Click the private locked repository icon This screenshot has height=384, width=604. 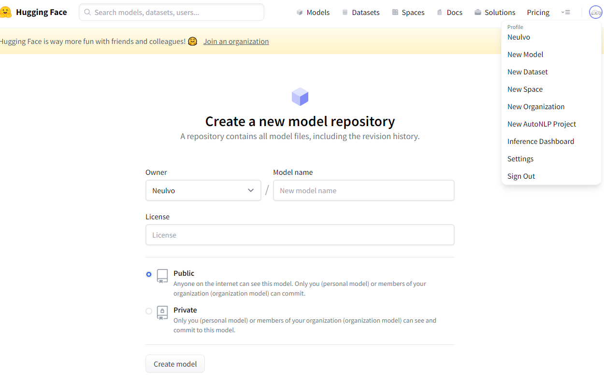click(162, 313)
